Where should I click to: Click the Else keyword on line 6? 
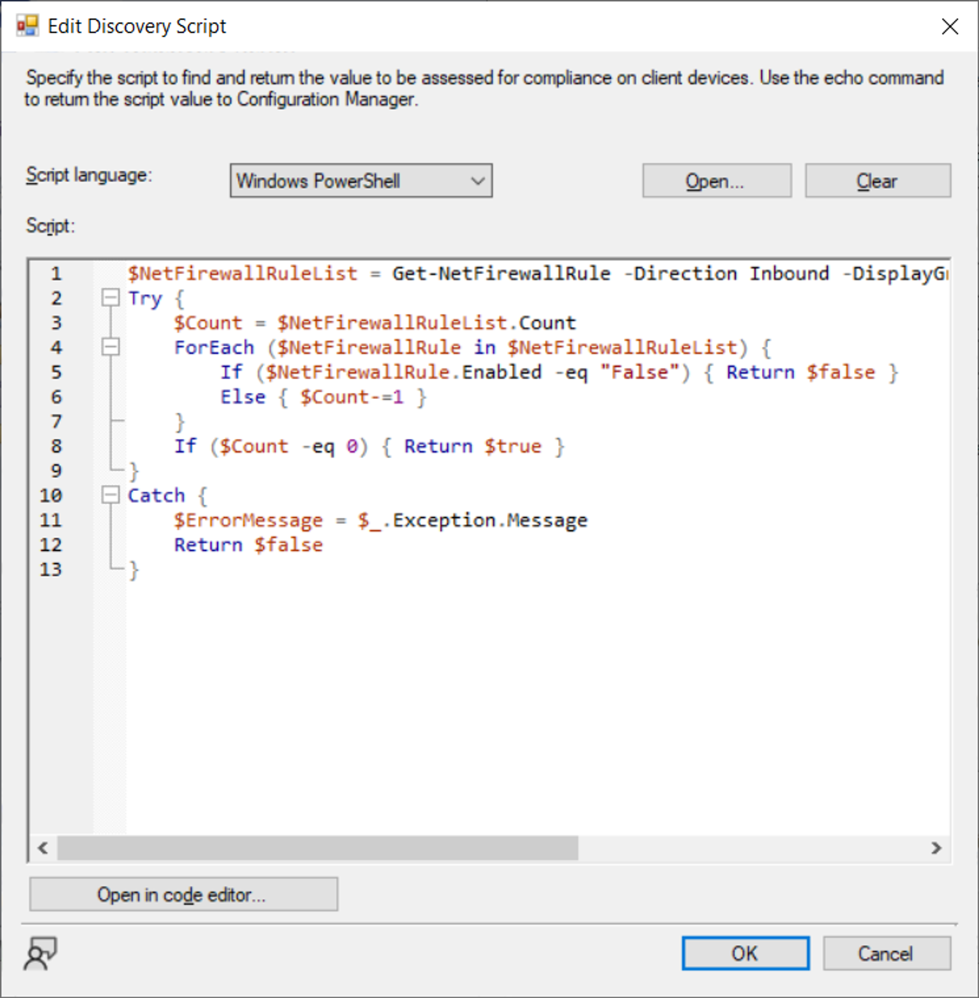tap(243, 397)
